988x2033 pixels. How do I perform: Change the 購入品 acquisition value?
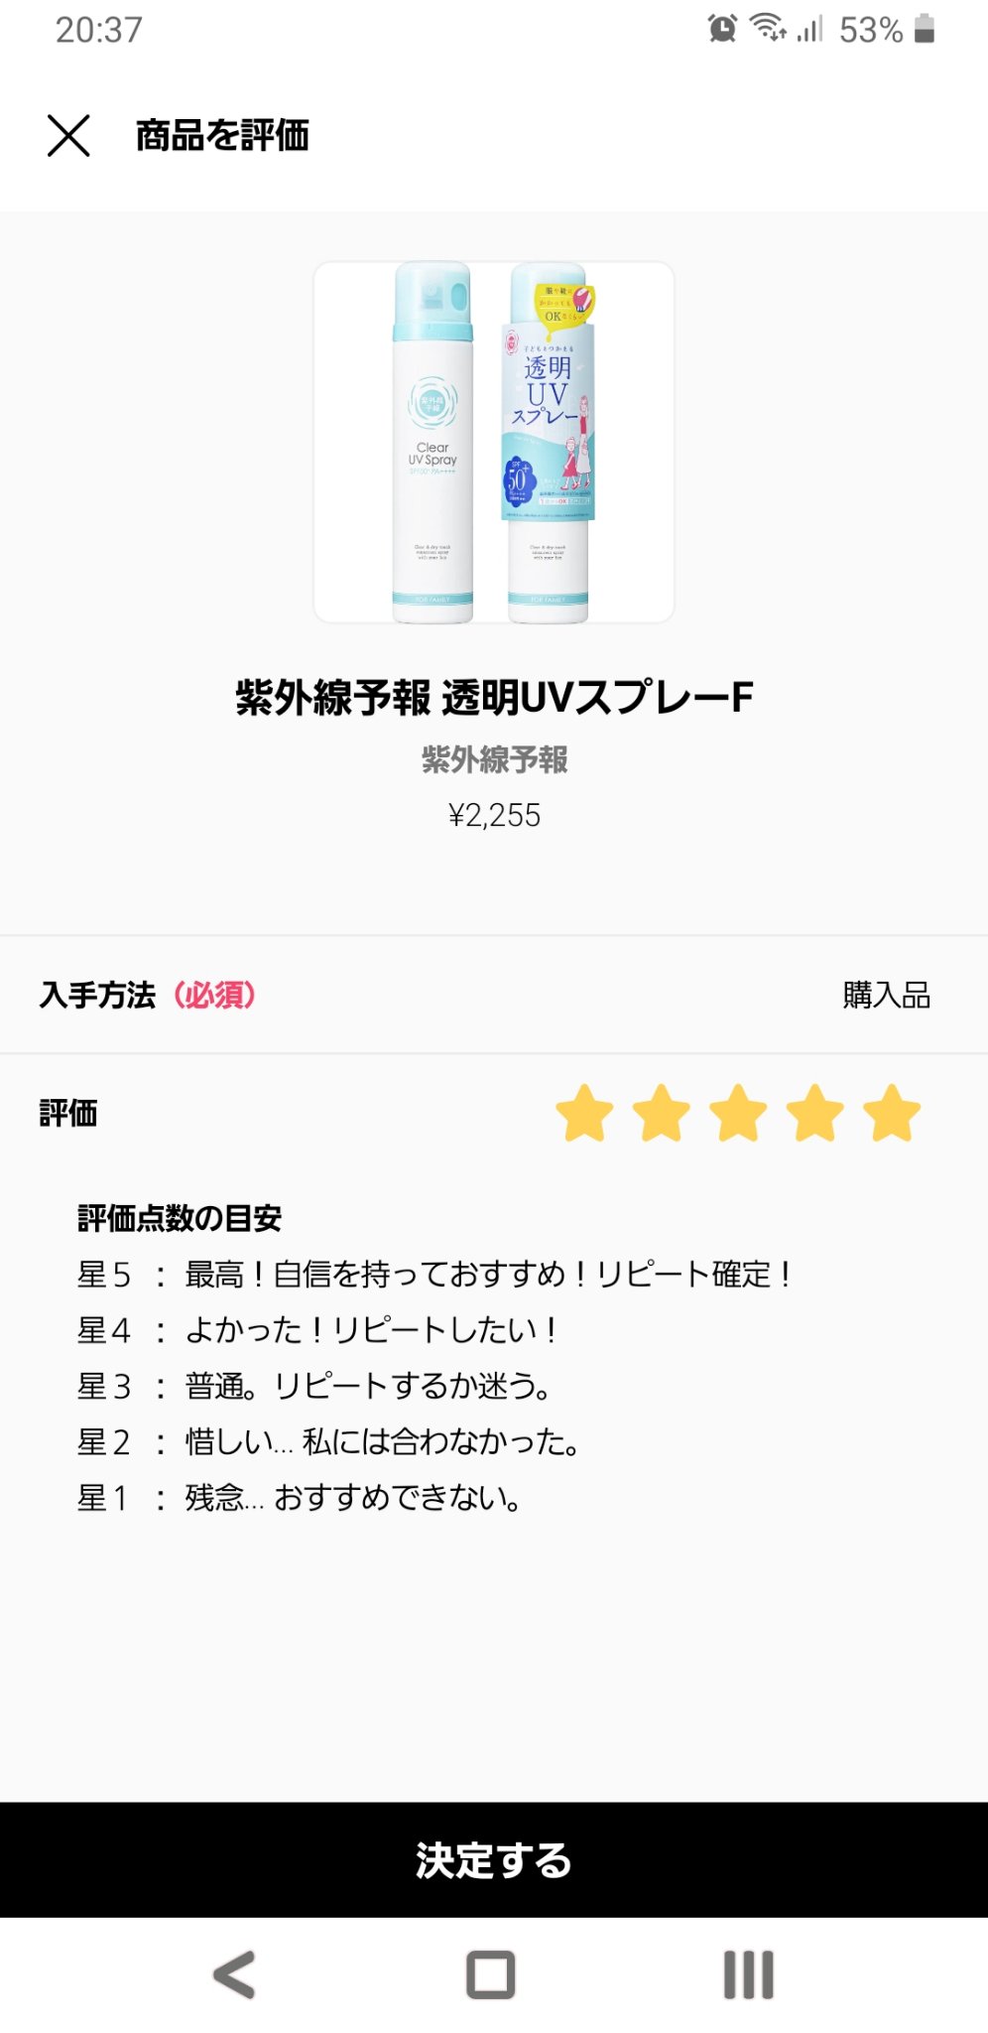886,995
